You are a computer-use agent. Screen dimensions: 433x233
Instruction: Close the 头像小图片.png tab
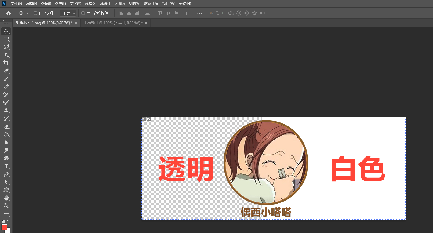click(x=76, y=23)
